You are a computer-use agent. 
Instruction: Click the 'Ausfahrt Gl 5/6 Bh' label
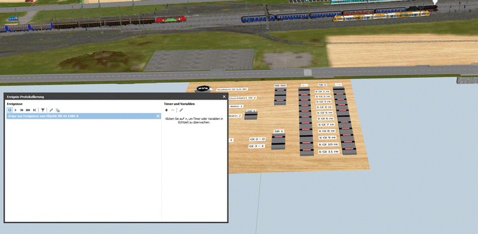tap(232, 90)
